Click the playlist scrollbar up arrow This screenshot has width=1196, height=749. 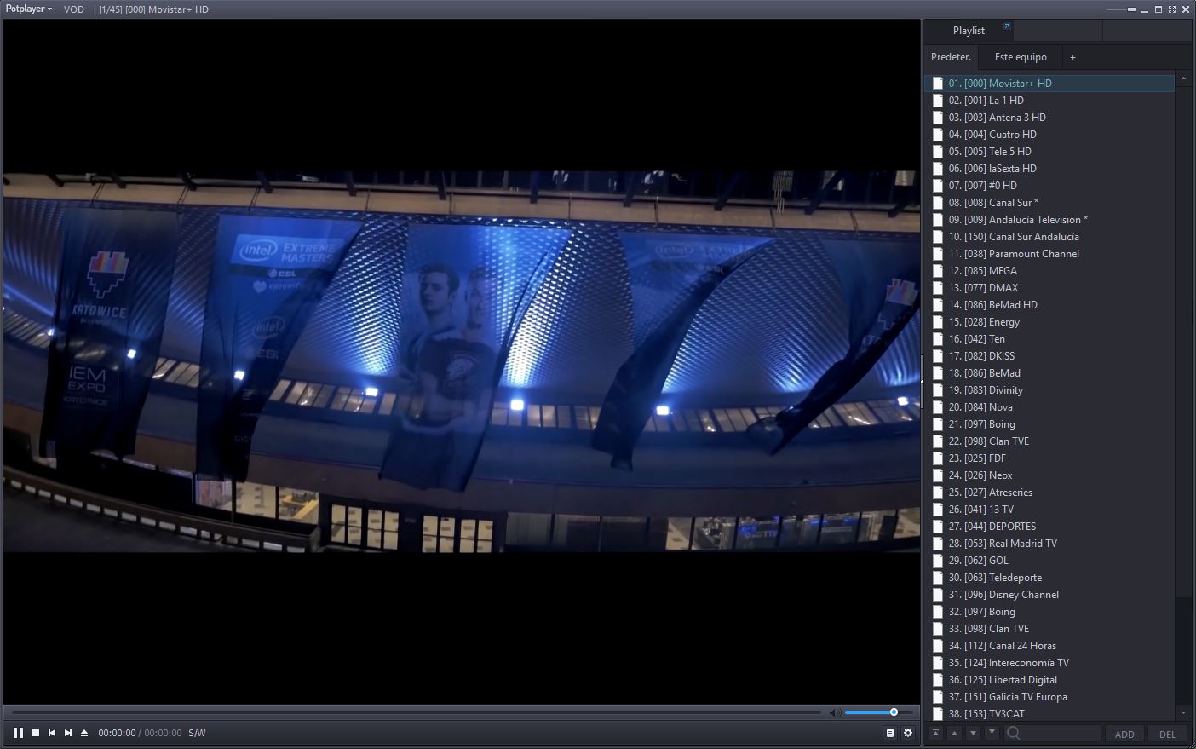(x=1183, y=79)
